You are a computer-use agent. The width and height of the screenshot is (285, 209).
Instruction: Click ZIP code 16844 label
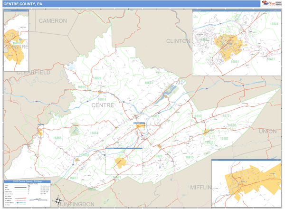point(94,133)
